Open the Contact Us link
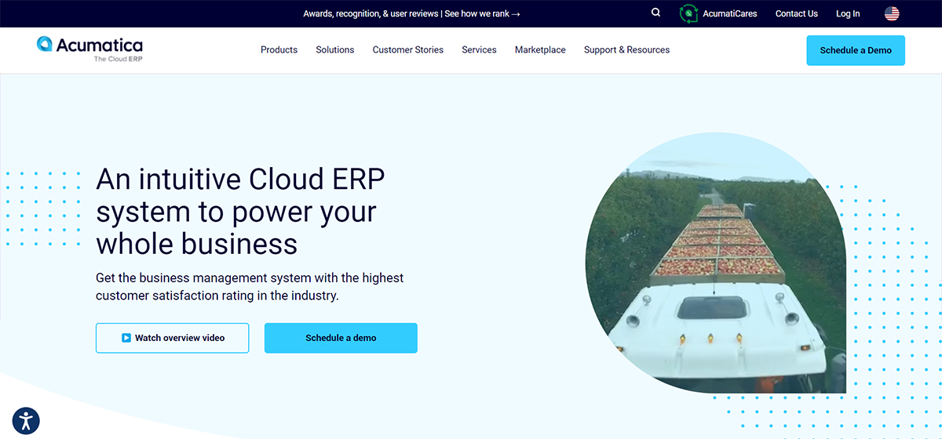The height and width of the screenshot is (439, 942). point(797,13)
